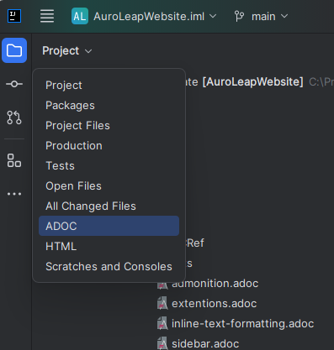Select the HTML scope
This screenshot has height=350, width=334.
coord(109,247)
